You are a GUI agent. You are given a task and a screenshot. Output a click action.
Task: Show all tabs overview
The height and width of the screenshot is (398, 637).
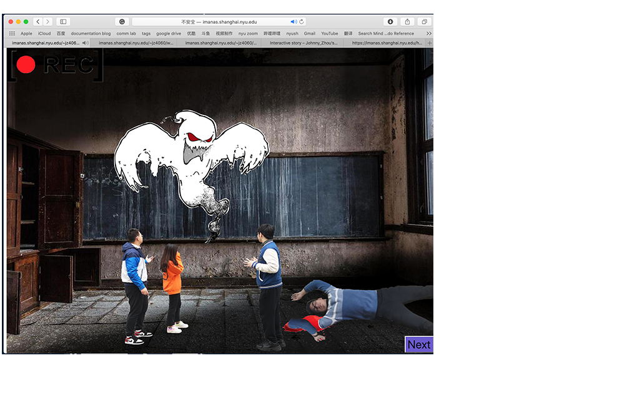click(424, 22)
